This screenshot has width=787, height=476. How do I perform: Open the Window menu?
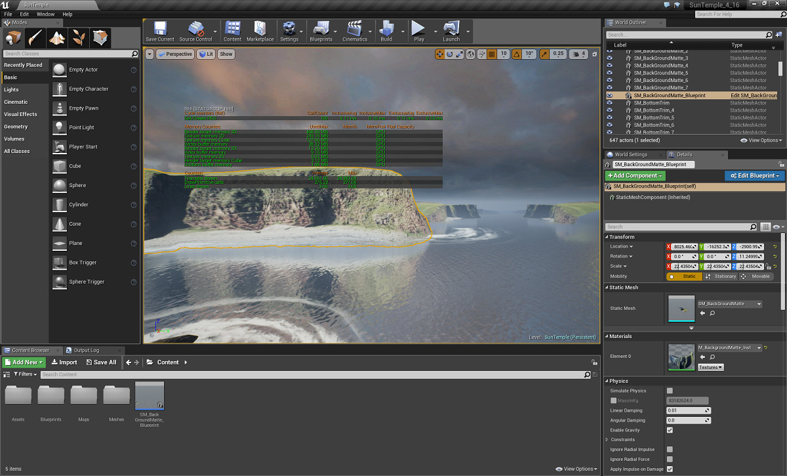(x=45, y=14)
